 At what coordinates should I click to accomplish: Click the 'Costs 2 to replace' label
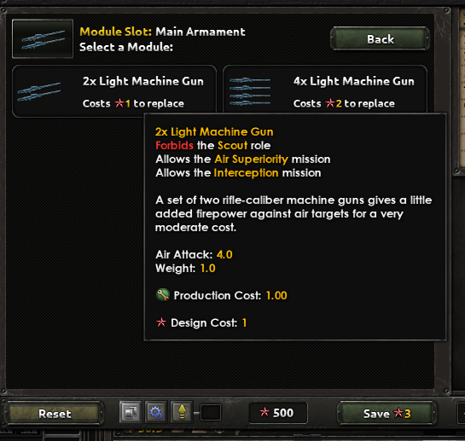pos(344,103)
